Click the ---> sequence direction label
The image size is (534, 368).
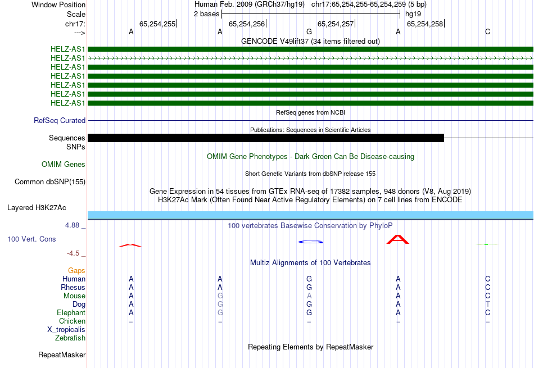pos(79,33)
